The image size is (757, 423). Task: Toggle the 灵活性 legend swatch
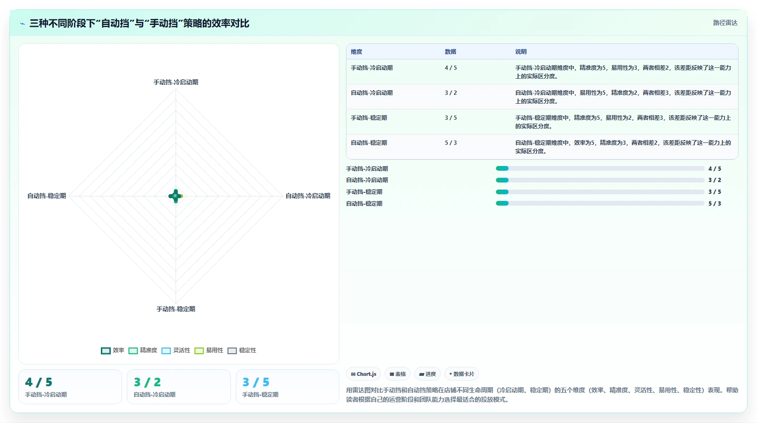(x=166, y=350)
